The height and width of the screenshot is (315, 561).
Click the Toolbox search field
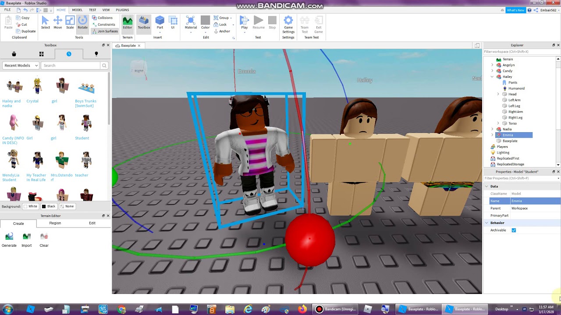coord(71,66)
